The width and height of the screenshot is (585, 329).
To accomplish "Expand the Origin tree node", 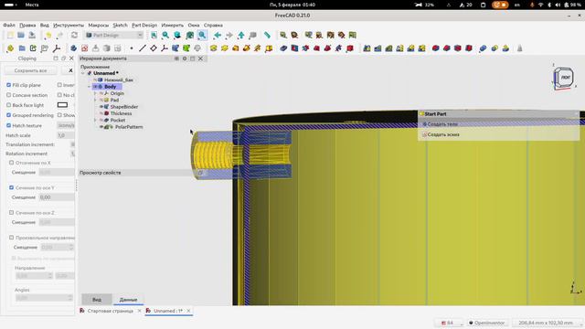I will [95, 93].
